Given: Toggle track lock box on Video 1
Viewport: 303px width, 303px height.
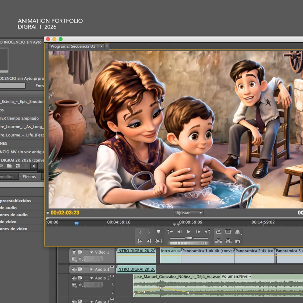Looking at the screenshot, I should 87,252.
